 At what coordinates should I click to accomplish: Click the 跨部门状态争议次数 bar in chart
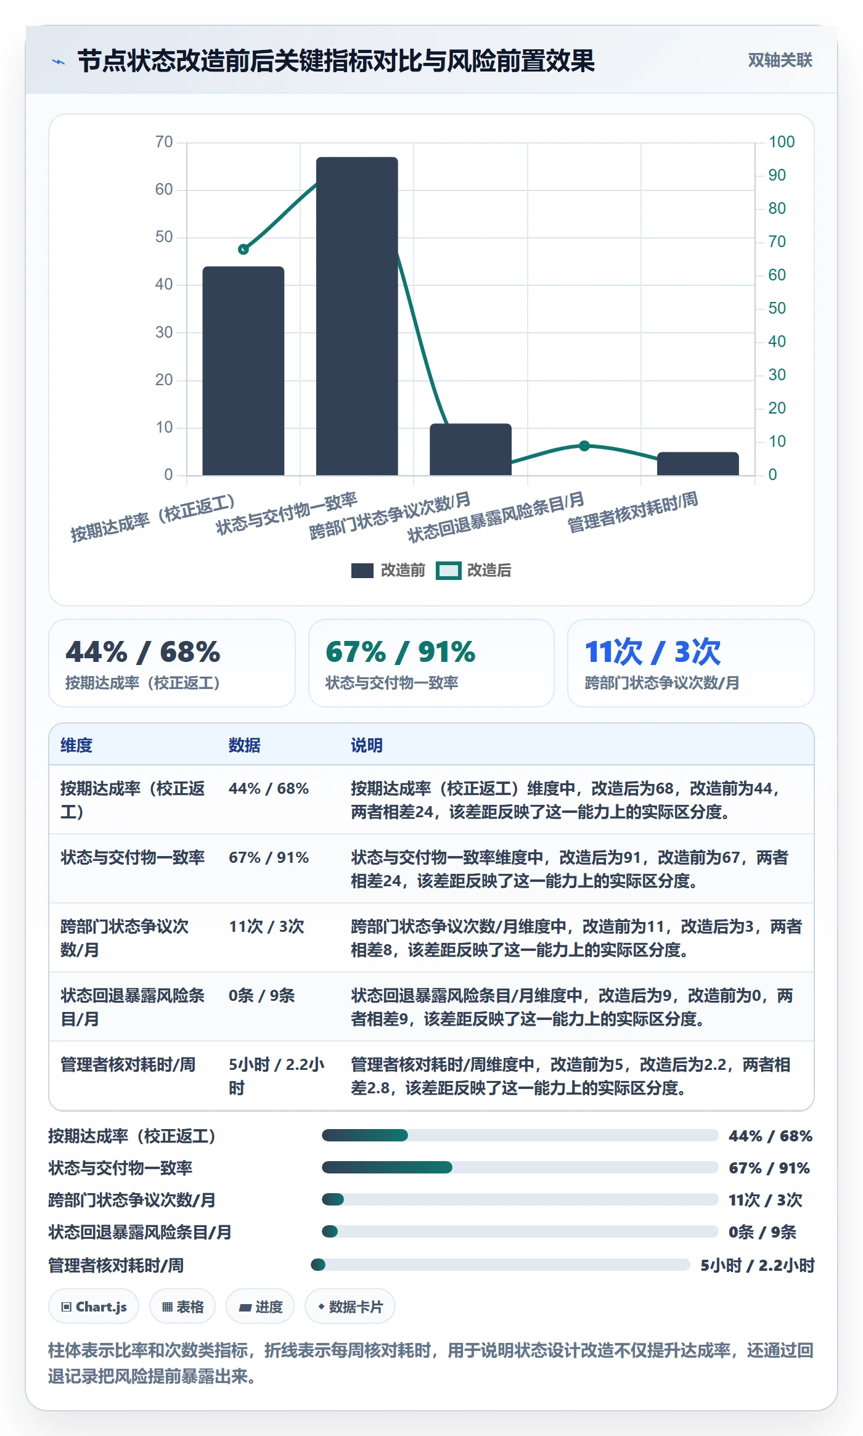click(x=470, y=449)
